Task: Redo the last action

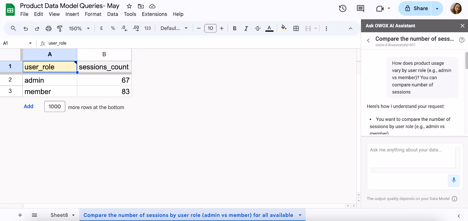Action: point(37,28)
